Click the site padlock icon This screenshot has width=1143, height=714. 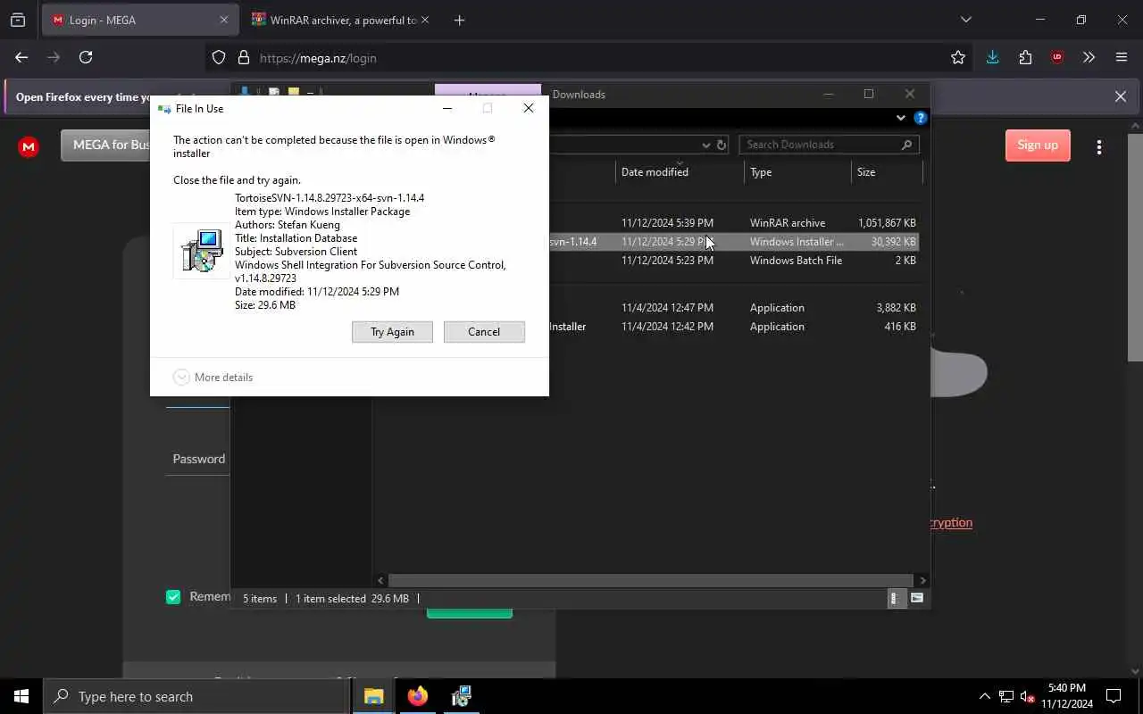pos(243,58)
